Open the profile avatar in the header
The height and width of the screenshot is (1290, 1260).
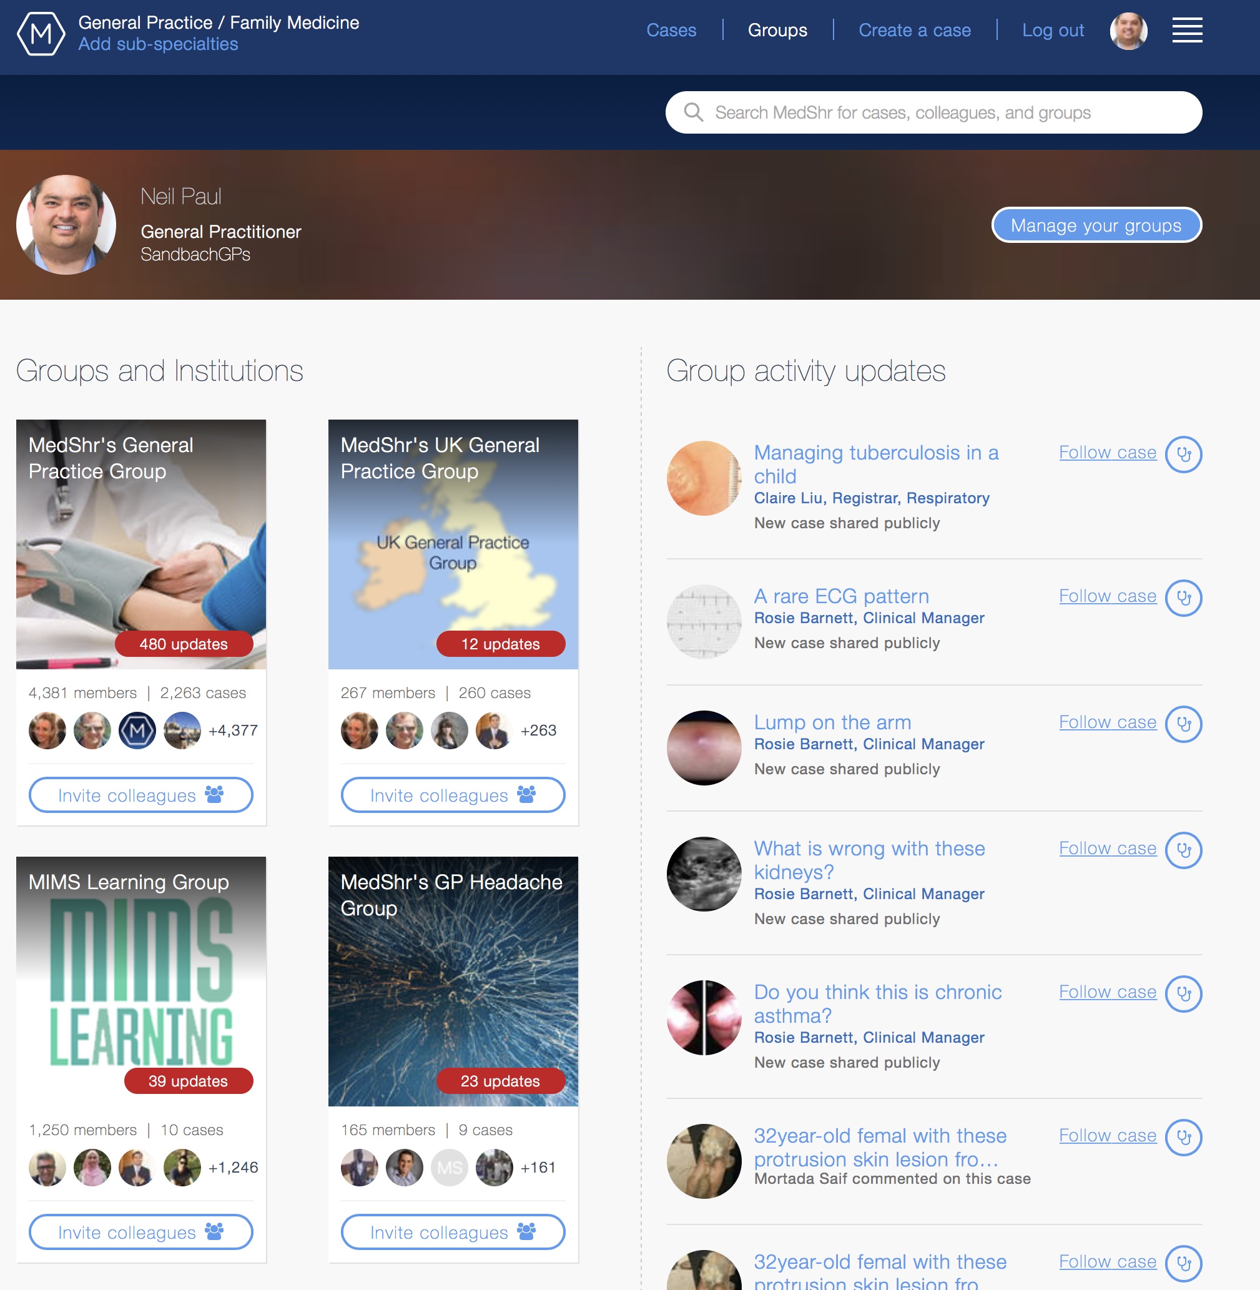(1128, 31)
